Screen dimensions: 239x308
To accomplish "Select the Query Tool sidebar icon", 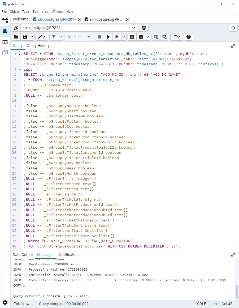I will tap(5, 31).
